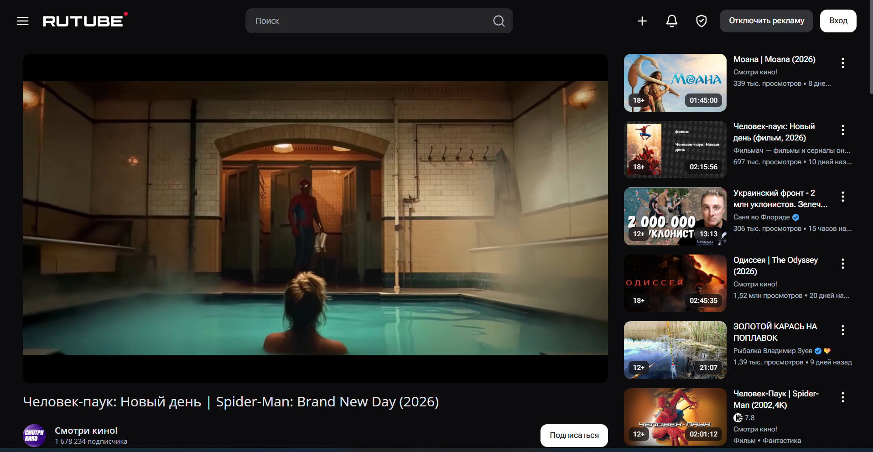Screen dimensions: 873x452
Task: Click the 306 тыс. просмотров text
Action: click(767, 229)
